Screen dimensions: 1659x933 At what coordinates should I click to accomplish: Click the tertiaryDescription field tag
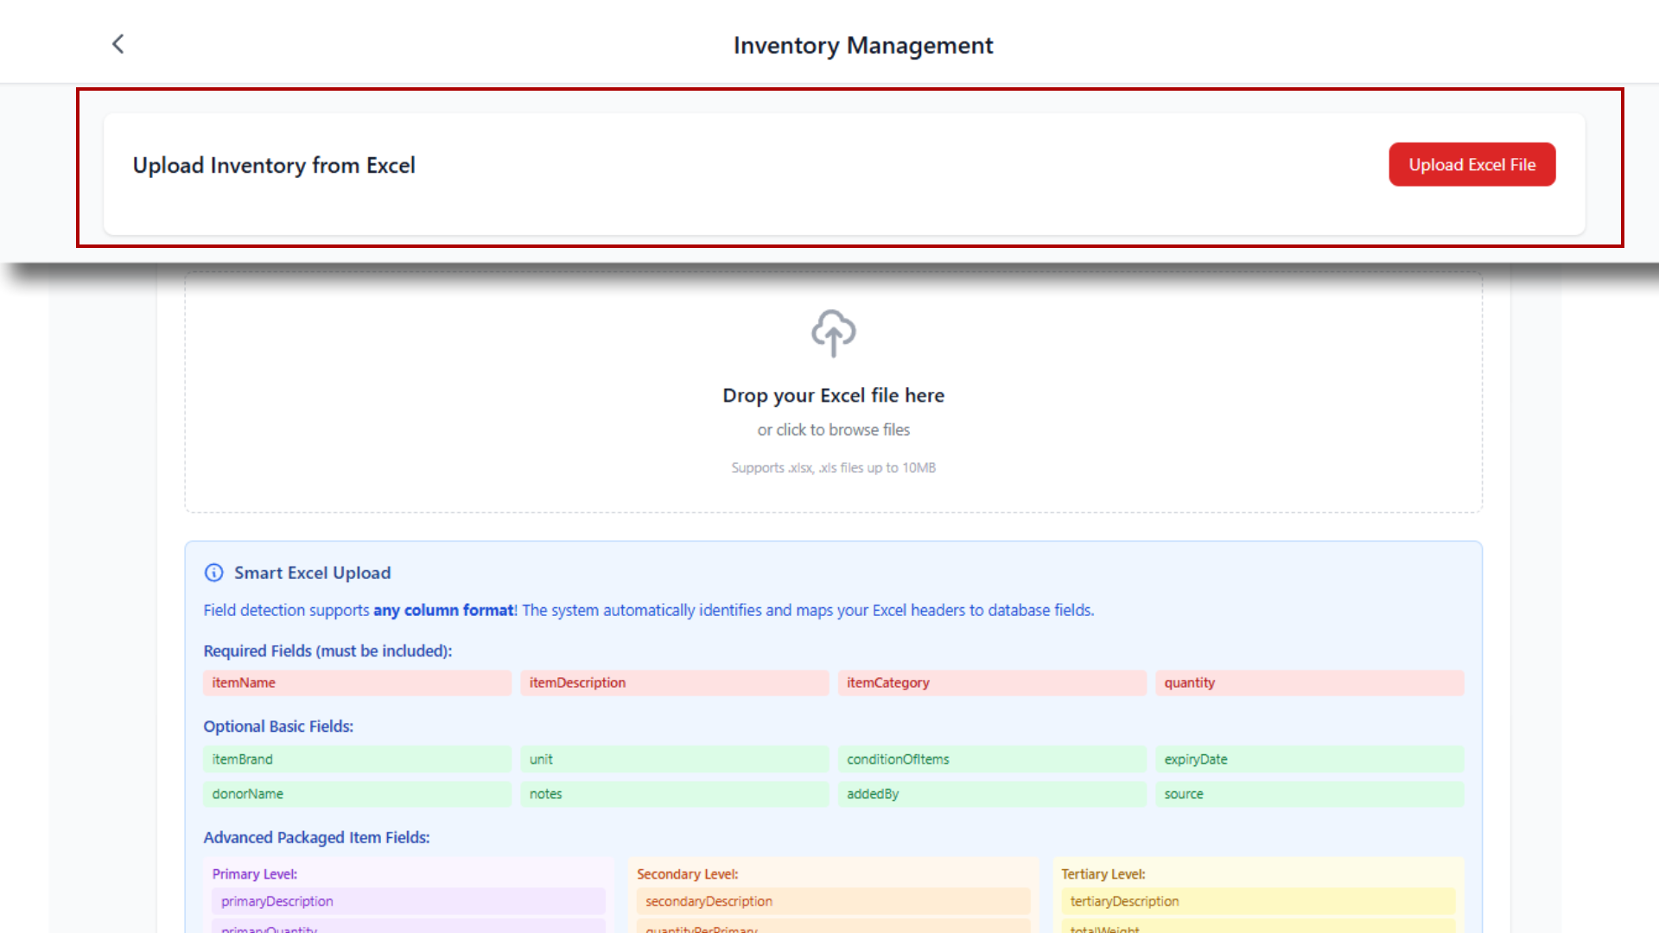pyautogui.click(x=1257, y=901)
